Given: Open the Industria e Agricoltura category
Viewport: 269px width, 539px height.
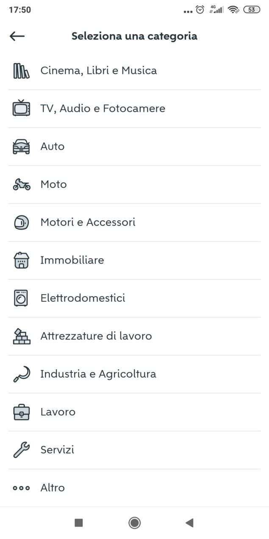Looking at the screenshot, I should pyautogui.click(x=98, y=374).
